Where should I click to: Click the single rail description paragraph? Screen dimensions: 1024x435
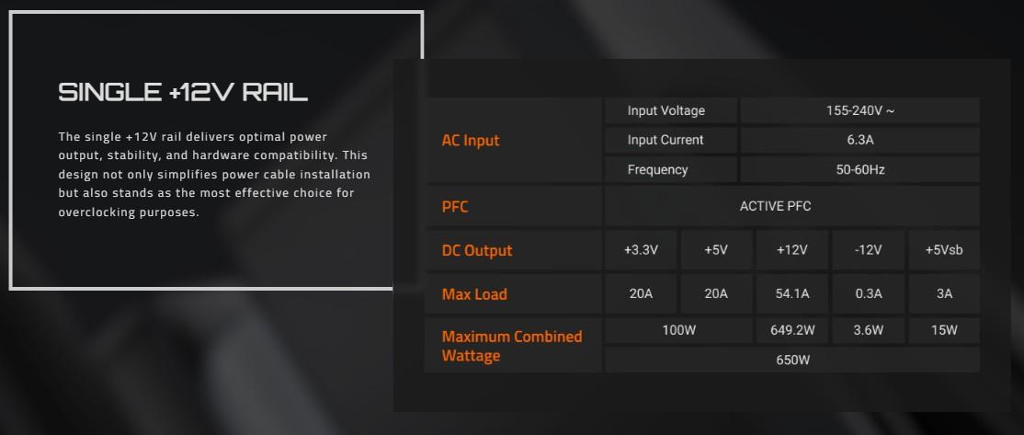tap(213, 175)
